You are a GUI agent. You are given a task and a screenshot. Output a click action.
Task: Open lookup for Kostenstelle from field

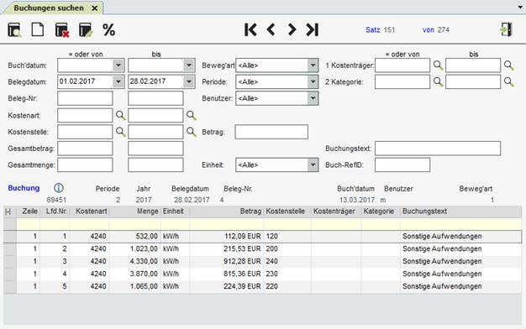click(120, 132)
